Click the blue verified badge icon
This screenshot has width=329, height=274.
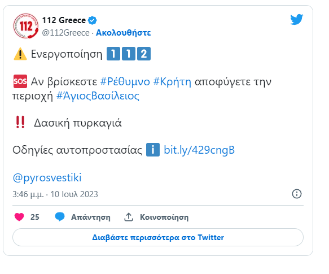(93, 20)
